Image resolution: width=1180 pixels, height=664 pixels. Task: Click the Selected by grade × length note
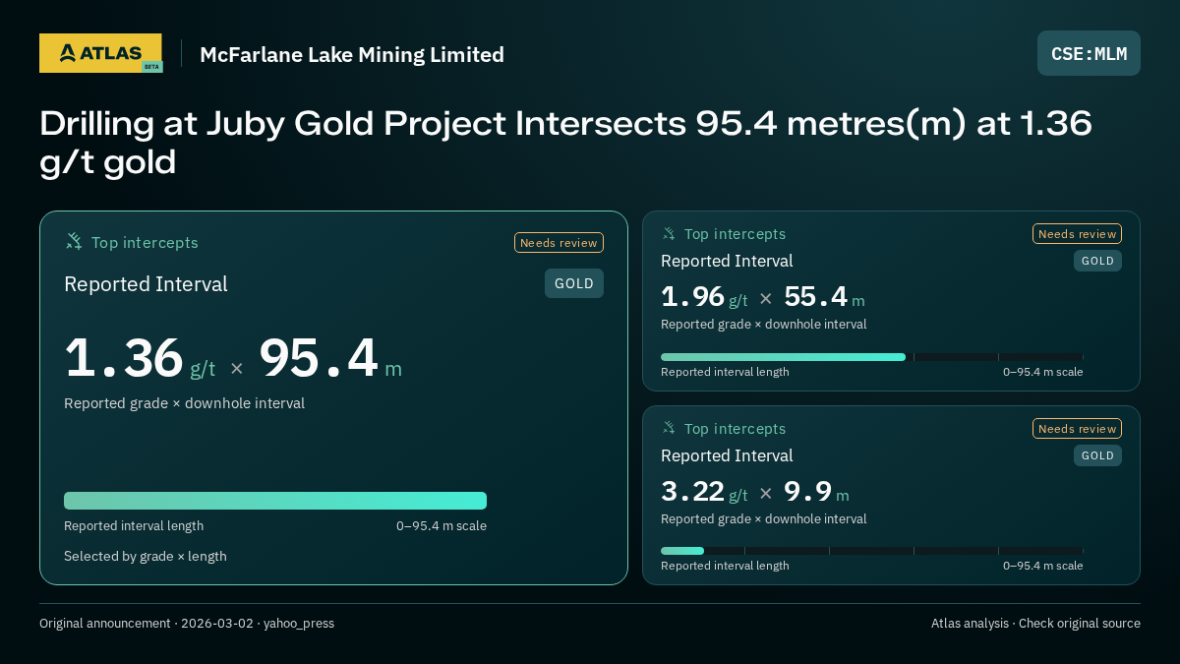[146, 556]
